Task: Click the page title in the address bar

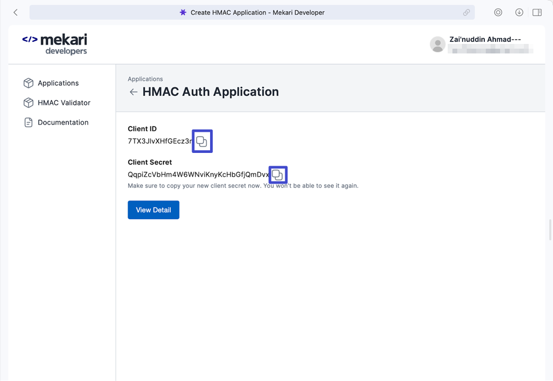Action: 258,13
